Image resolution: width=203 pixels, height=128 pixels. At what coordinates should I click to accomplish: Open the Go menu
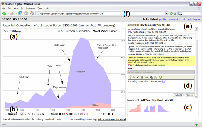coord(22,8)
